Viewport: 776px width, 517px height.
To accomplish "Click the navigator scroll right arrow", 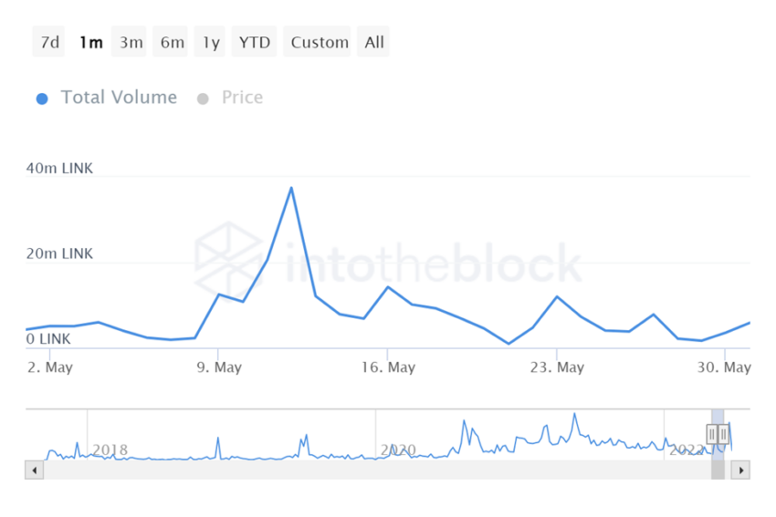I will [x=741, y=470].
